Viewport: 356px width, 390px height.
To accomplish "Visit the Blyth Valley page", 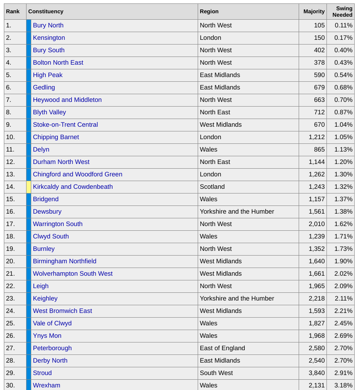I will pos(50,113).
